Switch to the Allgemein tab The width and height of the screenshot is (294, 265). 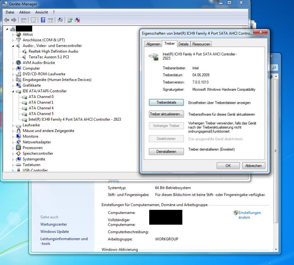(153, 44)
